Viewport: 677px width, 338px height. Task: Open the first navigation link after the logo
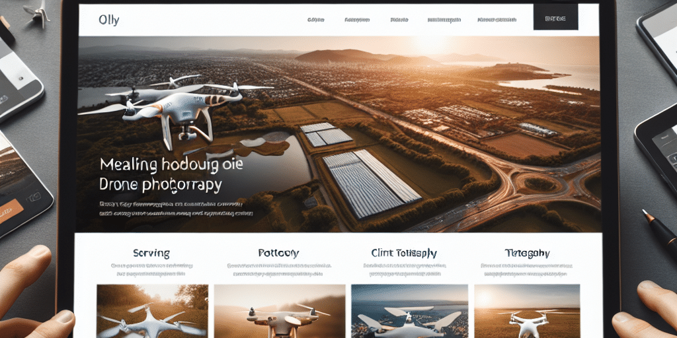(x=315, y=20)
